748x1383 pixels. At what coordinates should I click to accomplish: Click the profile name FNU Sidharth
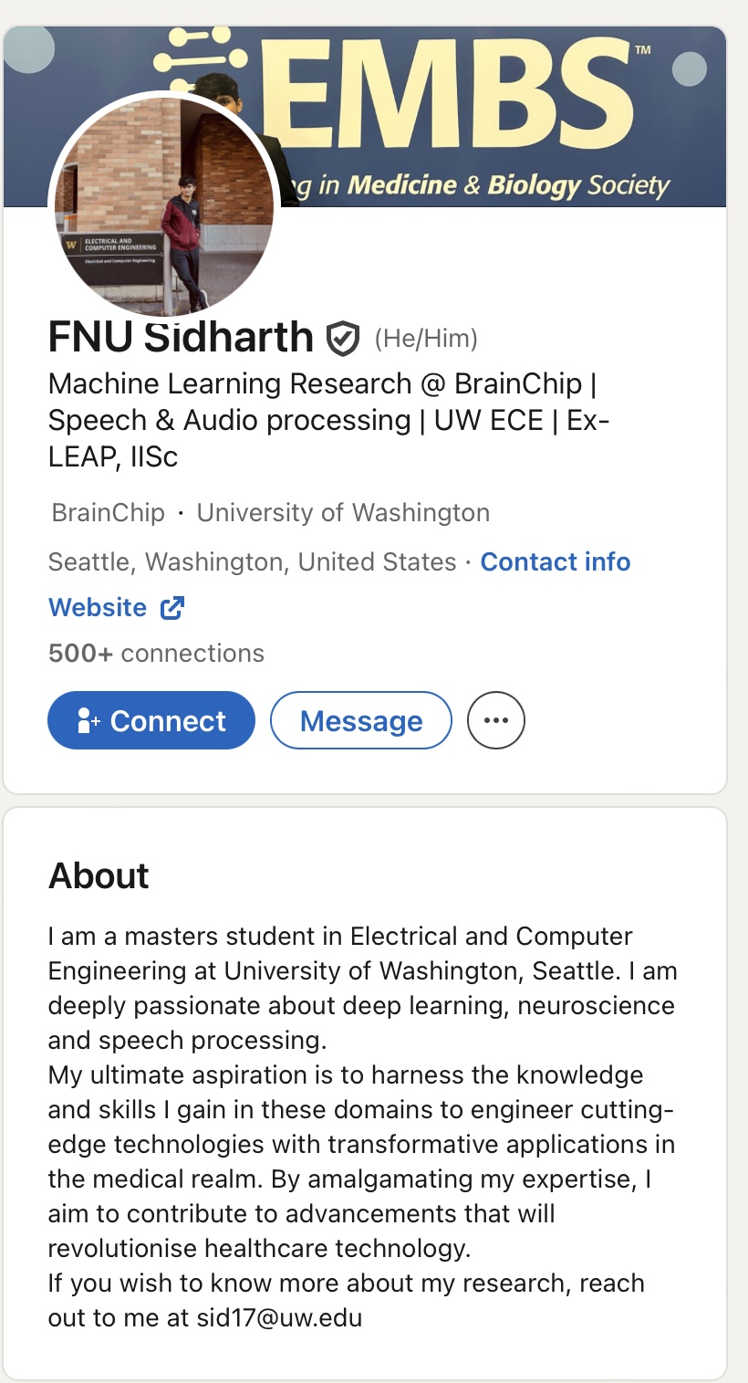181,338
